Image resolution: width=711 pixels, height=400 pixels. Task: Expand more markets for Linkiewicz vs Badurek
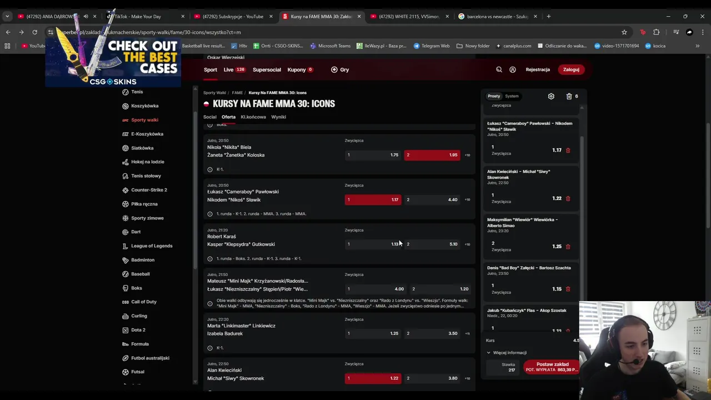point(467,333)
